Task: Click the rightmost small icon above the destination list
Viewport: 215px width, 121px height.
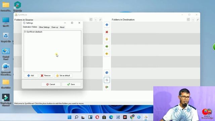Action: (198, 19)
